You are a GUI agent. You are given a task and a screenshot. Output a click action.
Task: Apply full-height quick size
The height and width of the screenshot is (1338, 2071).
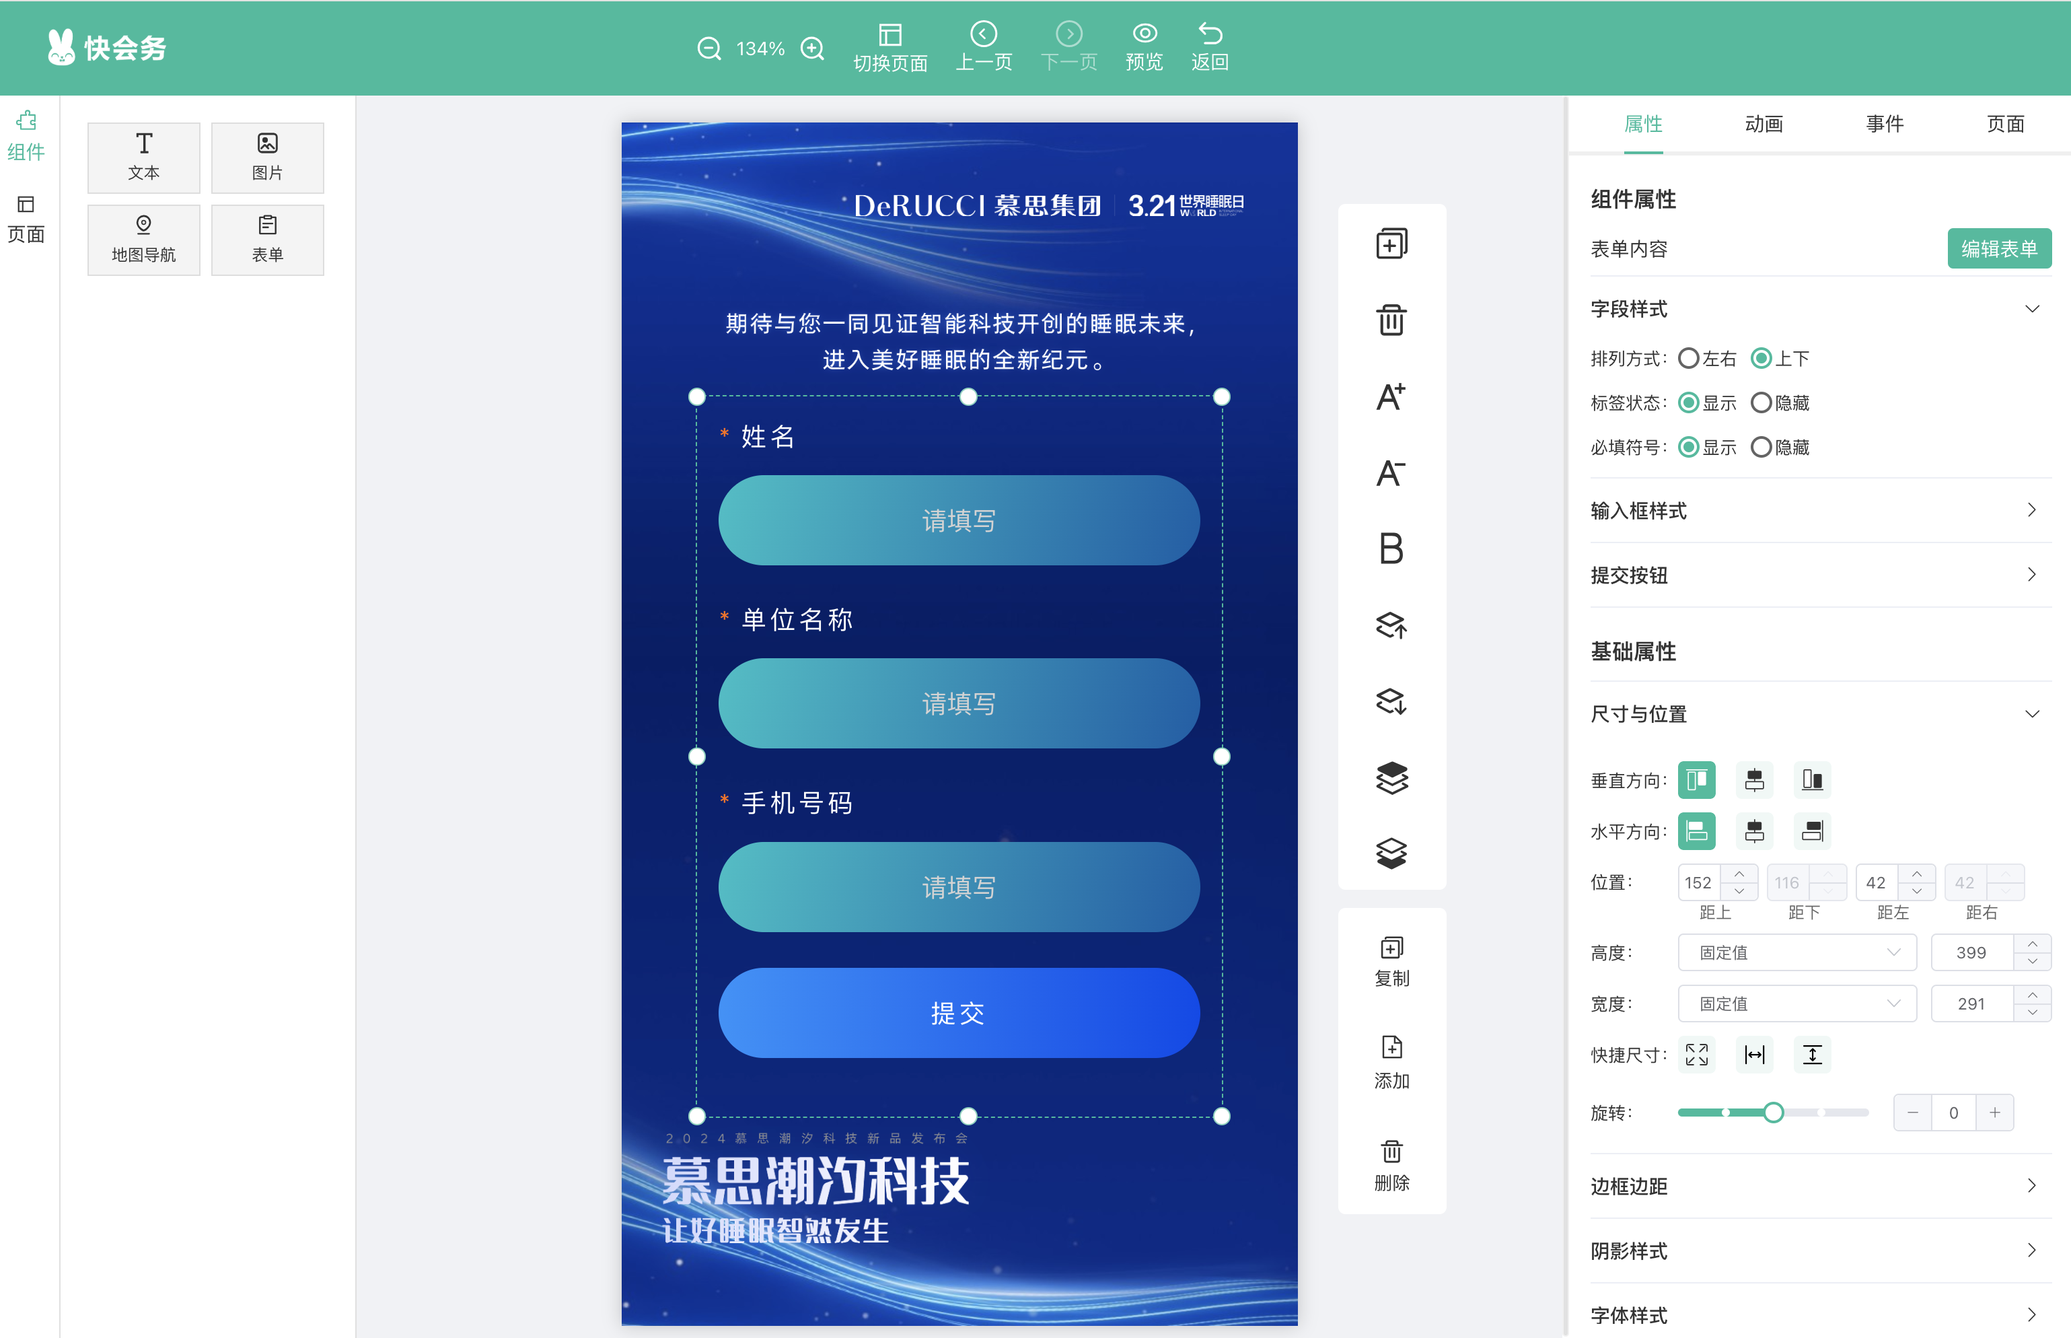click(1811, 1055)
